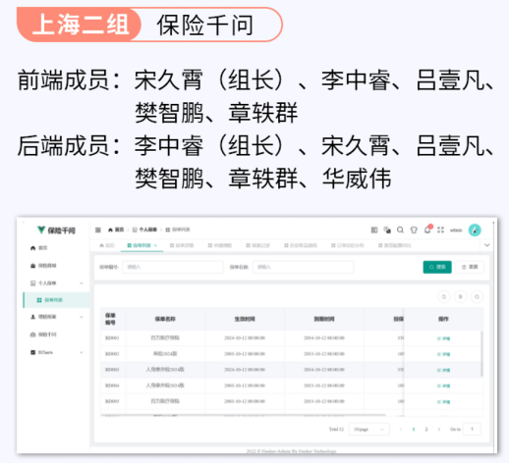This screenshot has height=464, width=509.
Task: Focus the 保单编号 input field
Action: 173,267
